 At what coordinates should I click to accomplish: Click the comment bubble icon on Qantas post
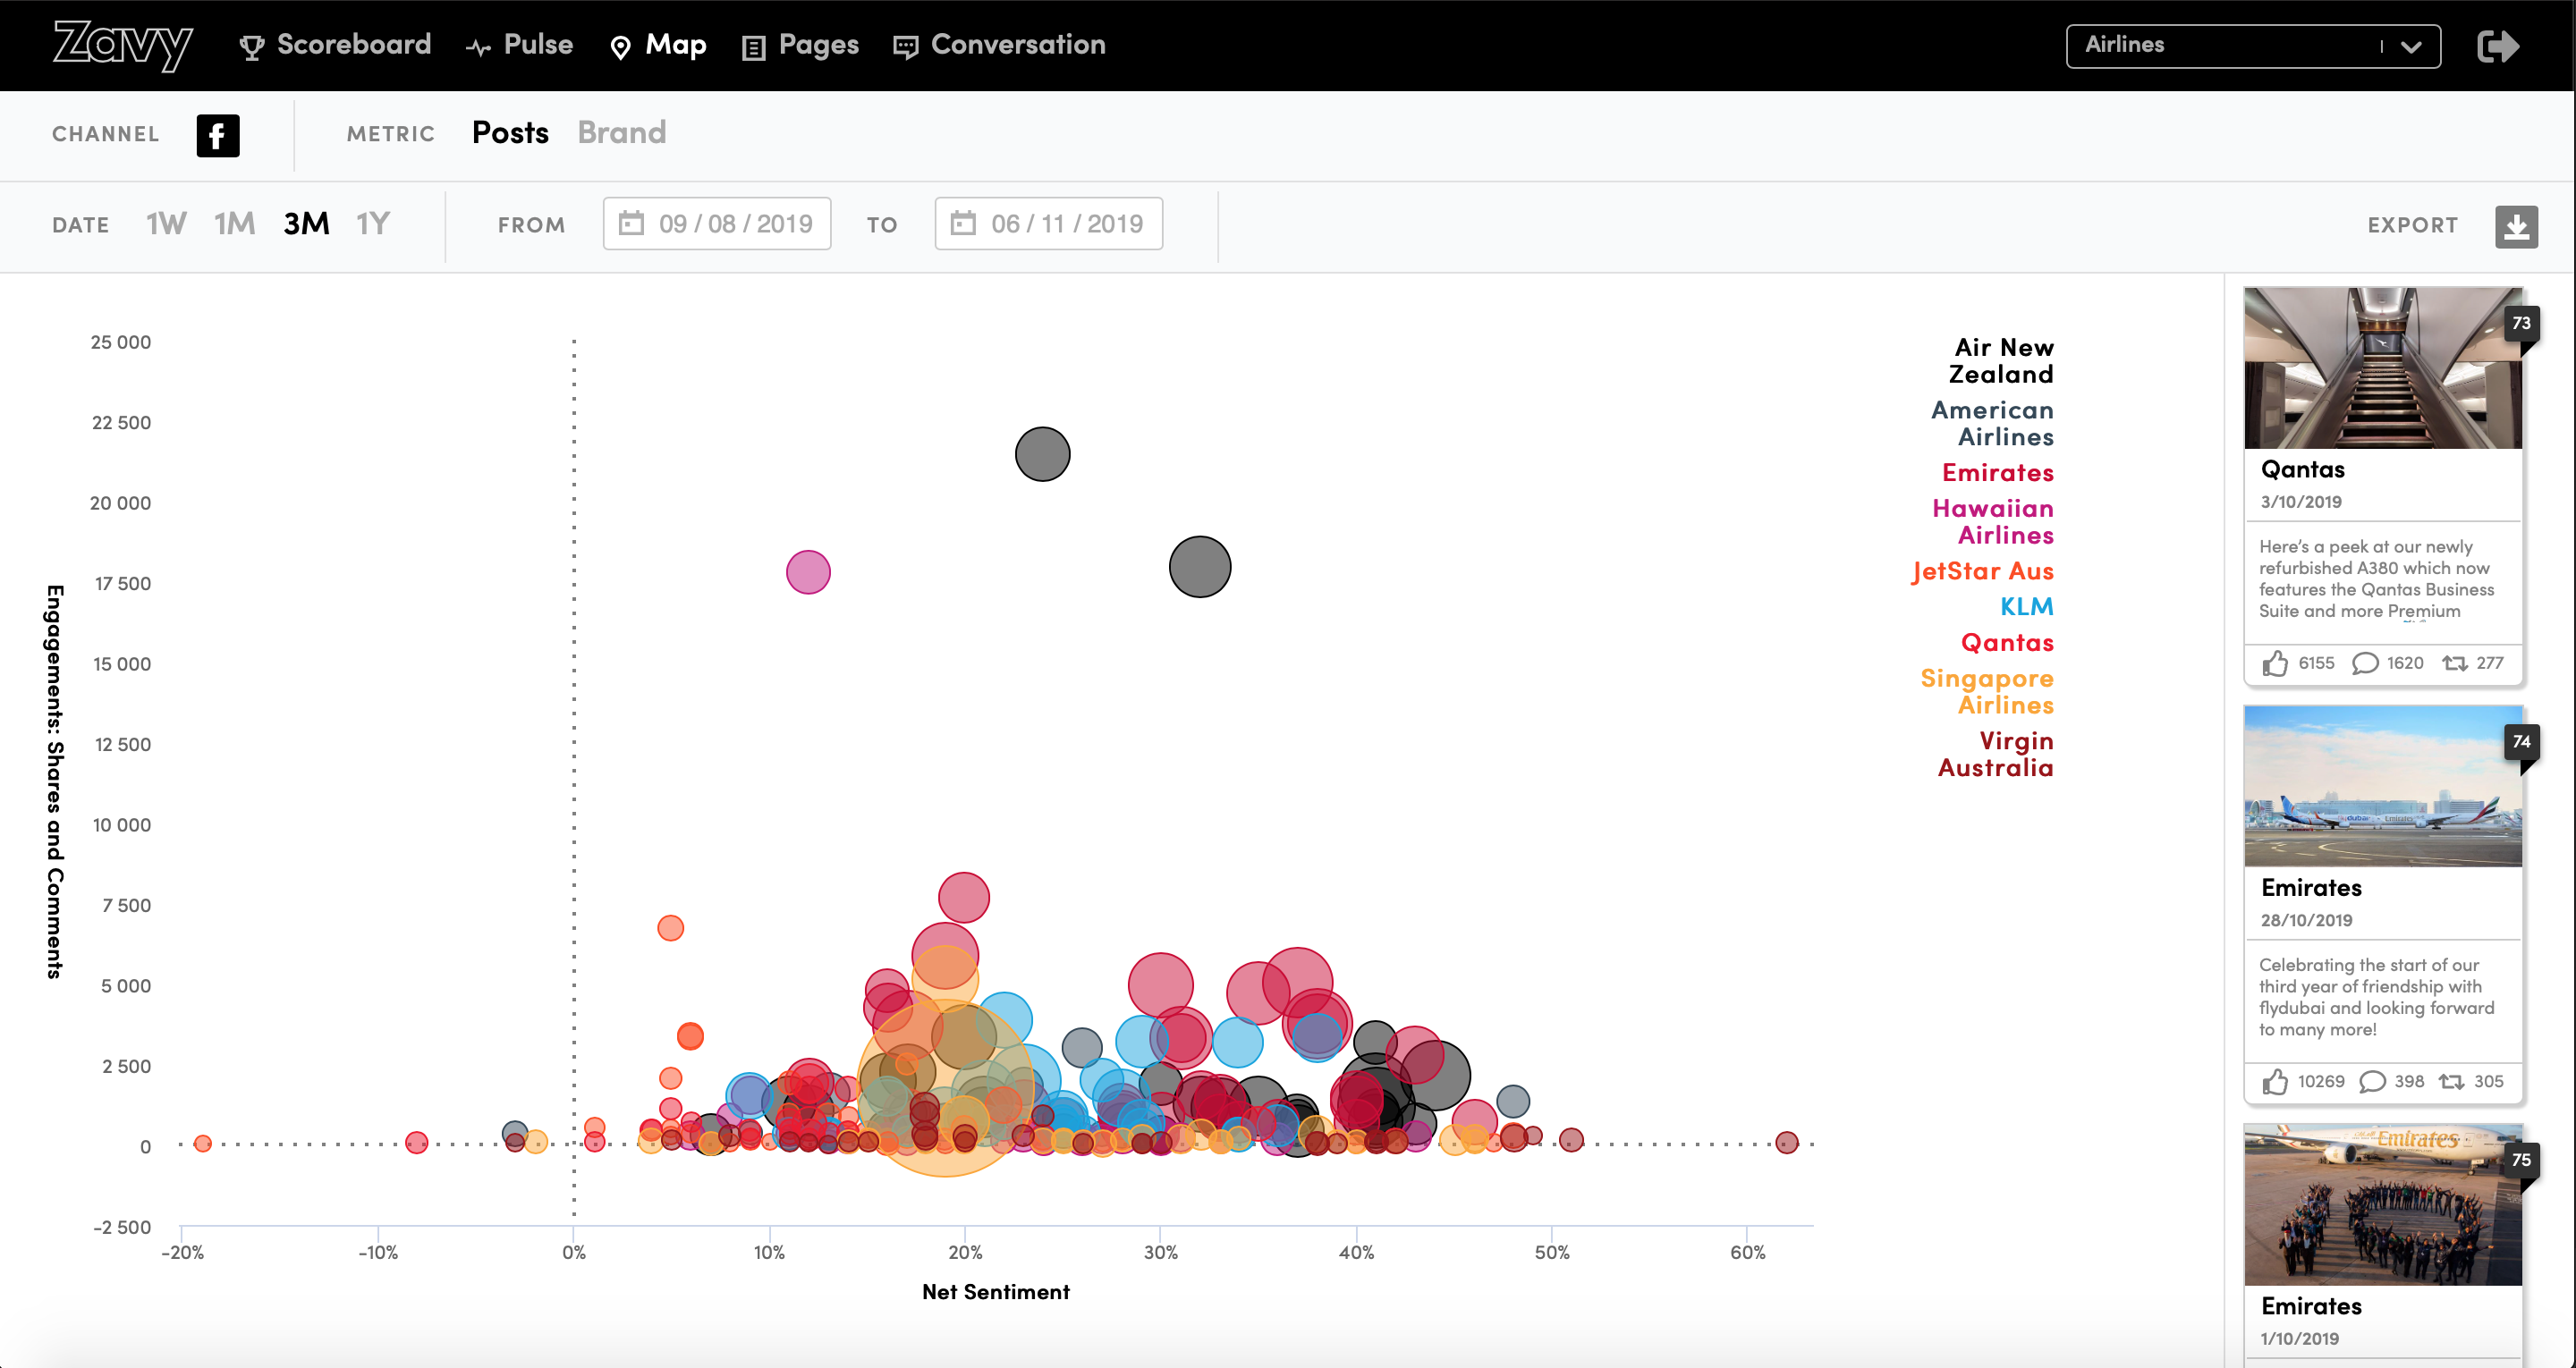click(2364, 663)
